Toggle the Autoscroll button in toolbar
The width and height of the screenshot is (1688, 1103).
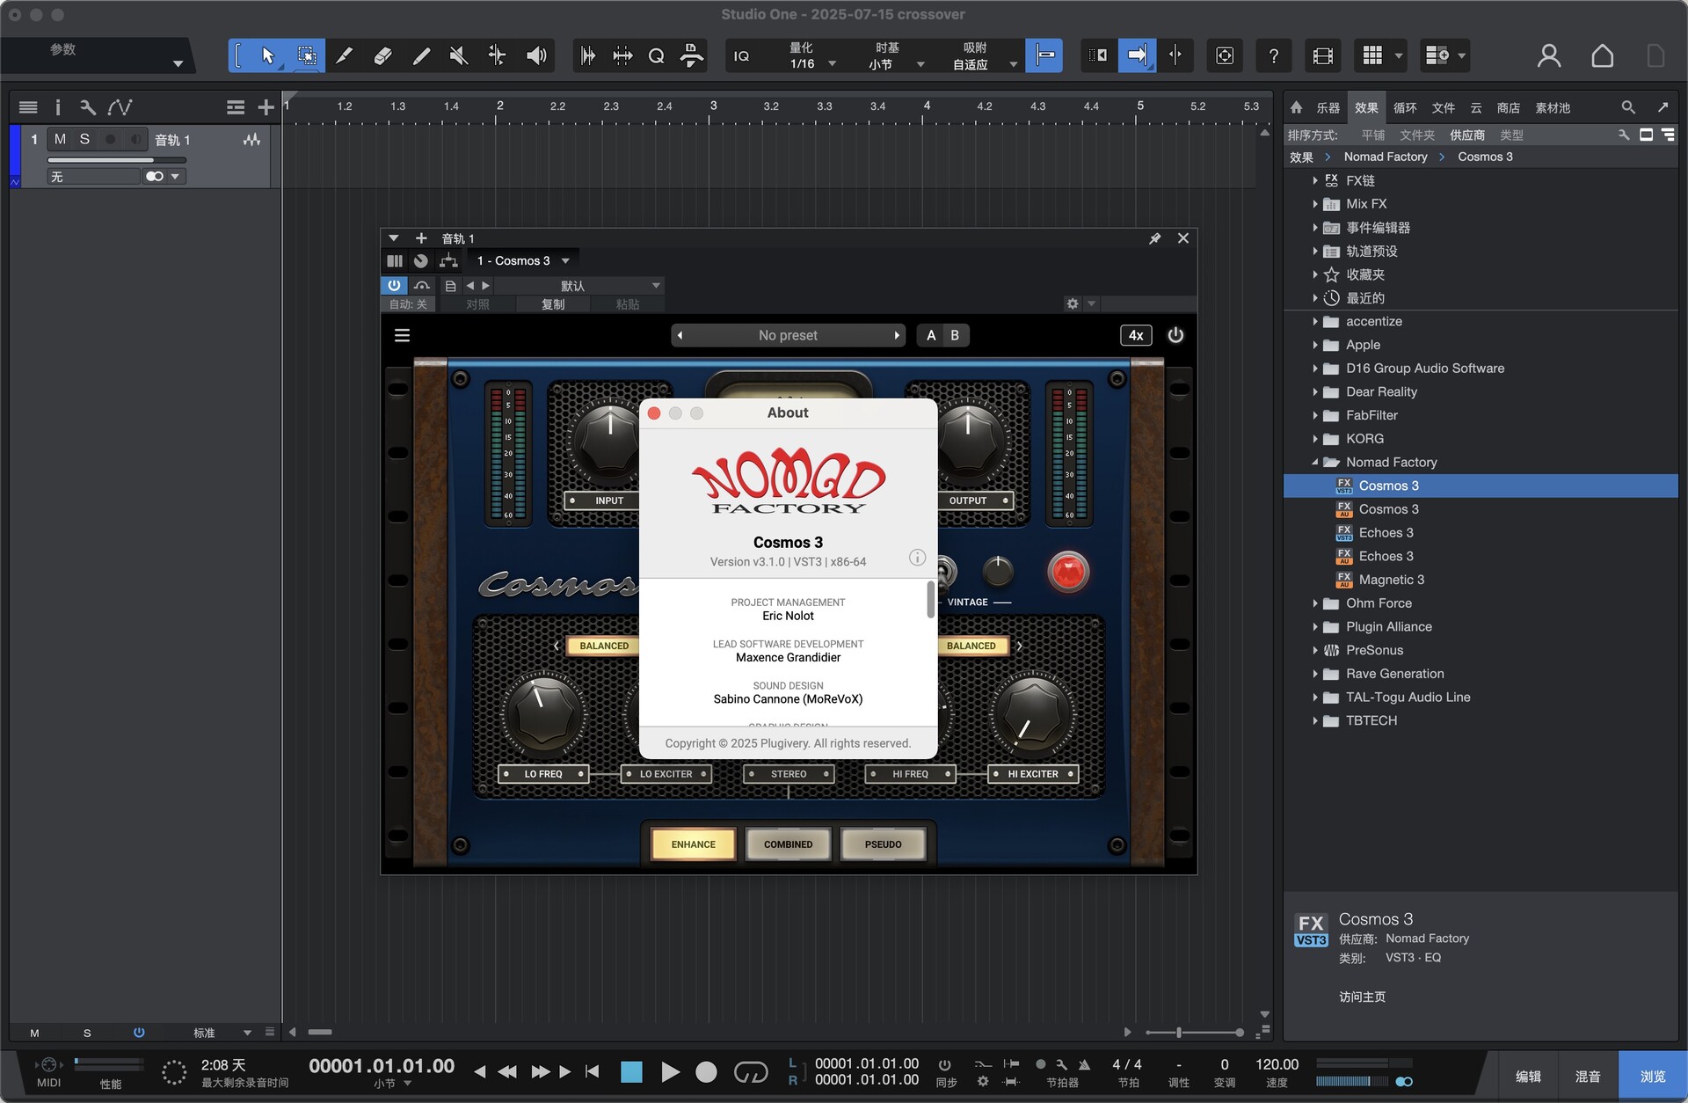(1137, 56)
